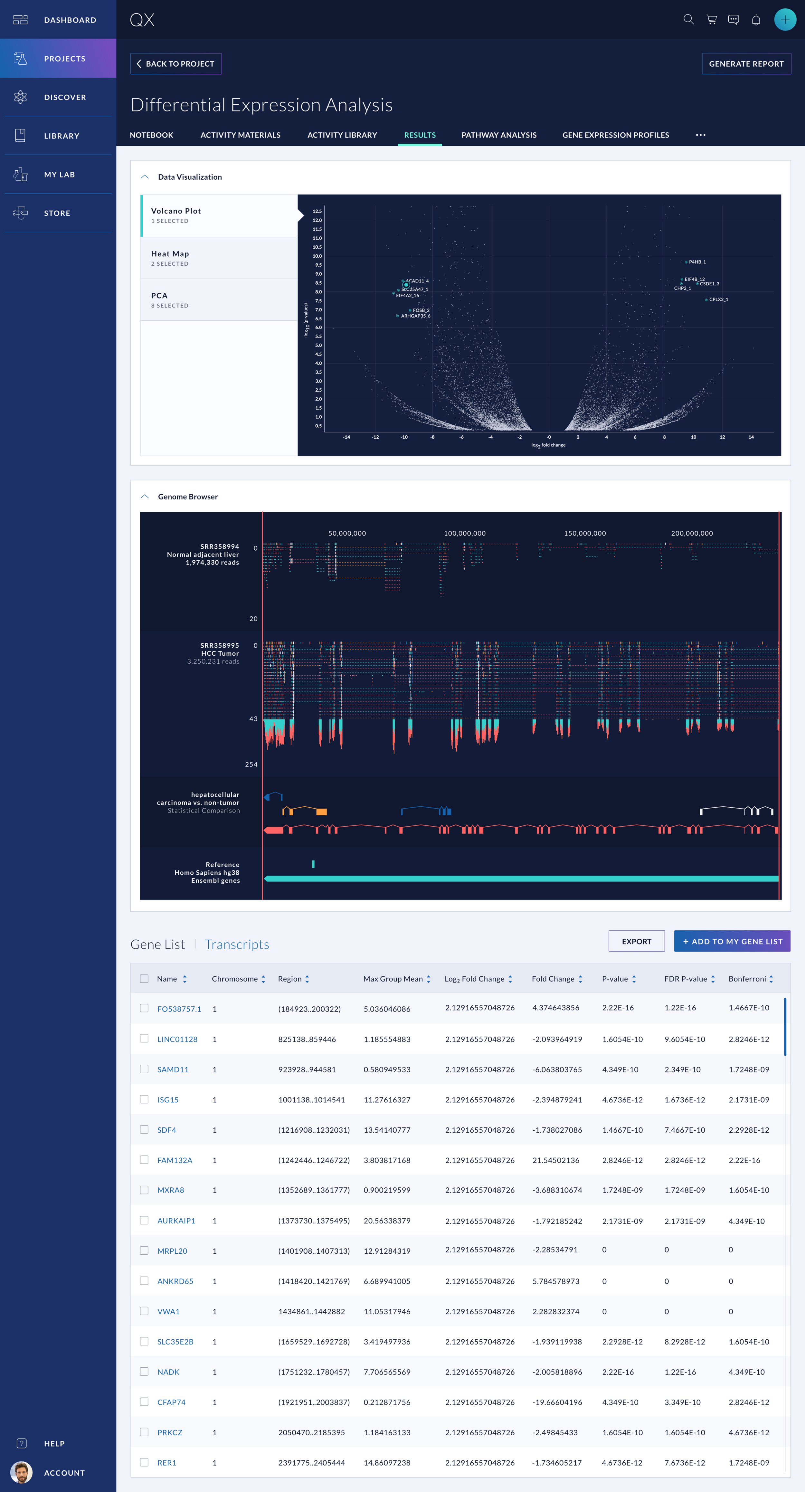Viewport: 805px width, 1492px height.
Task: Toggle the select-all header checkbox
Action: pyautogui.click(x=144, y=979)
